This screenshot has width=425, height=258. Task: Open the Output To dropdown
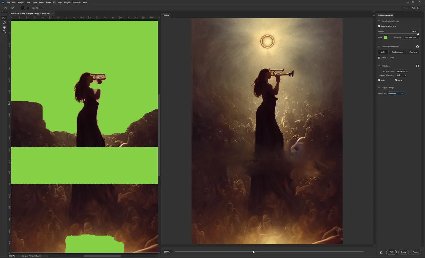point(395,93)
